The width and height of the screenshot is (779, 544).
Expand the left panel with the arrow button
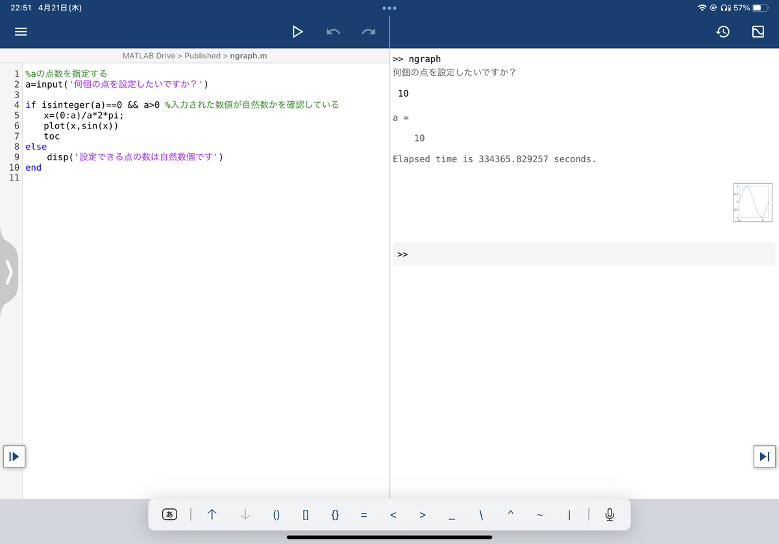(x=14, y=456)
